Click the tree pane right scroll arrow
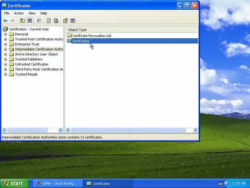The image size is (250, 188). tap(60, 130)
